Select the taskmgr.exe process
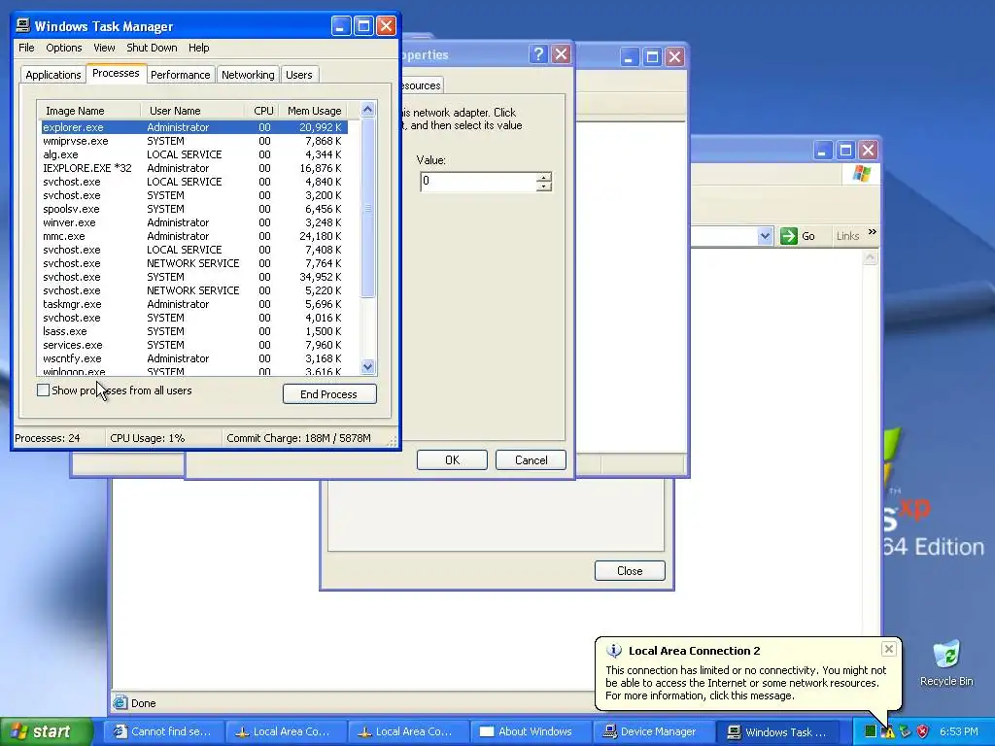Image resolution: width=995 pixels, height=746 pixels. 194,304
